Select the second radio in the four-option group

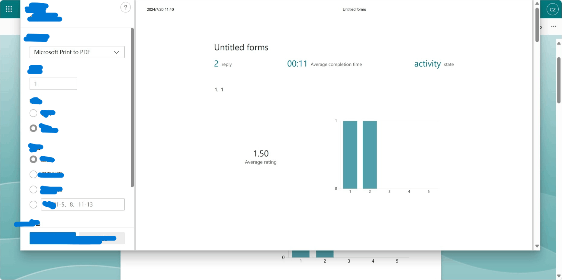(33, 174)
